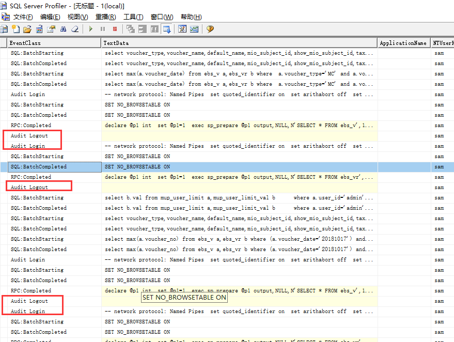Open the 文件(F) menu
This screenshot has width=454, height=342.
(23, 17)
